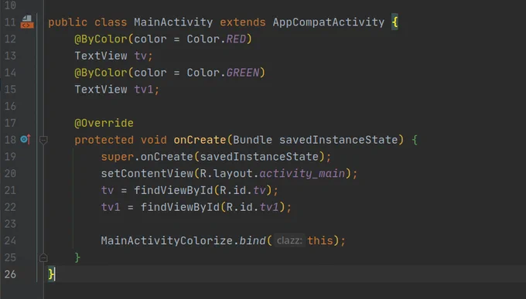Click 'MainActivityColorize' on line 24
Screen dimensions: 526x299
[167, 241]
